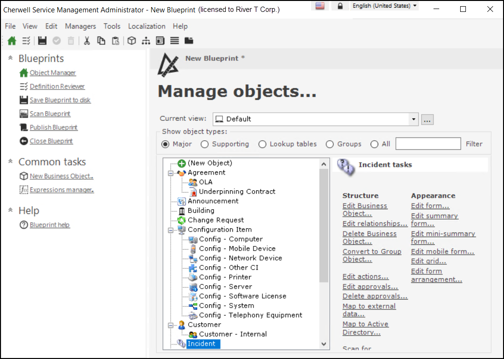The image size is (504, 359).
Task: Click the form layout toolbar icon
Action: tap(160, 41)
